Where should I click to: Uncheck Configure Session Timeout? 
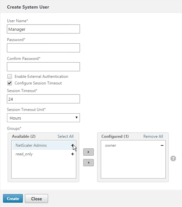tap(10, 83)
